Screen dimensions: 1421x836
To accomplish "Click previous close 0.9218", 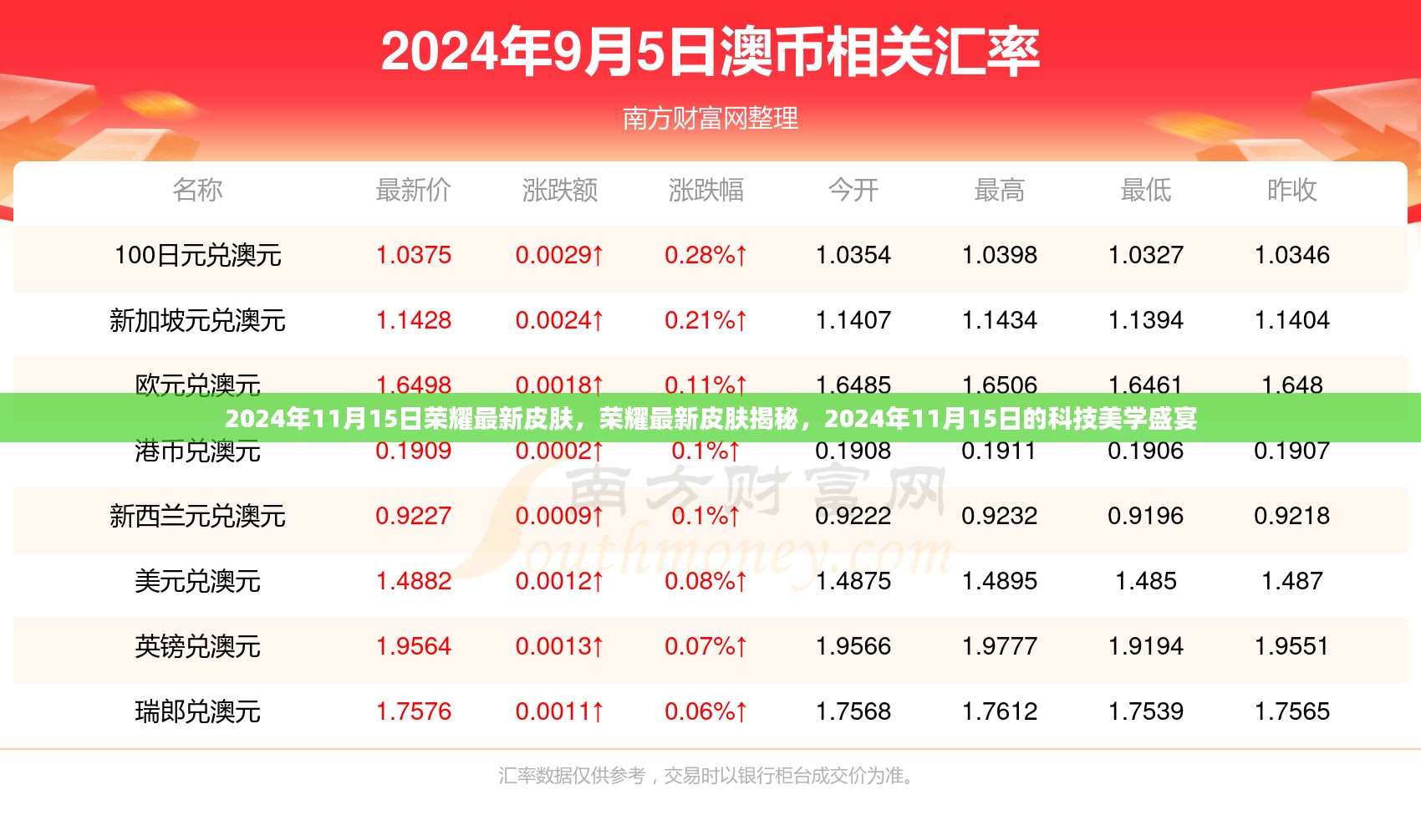I will (1292, 516).
